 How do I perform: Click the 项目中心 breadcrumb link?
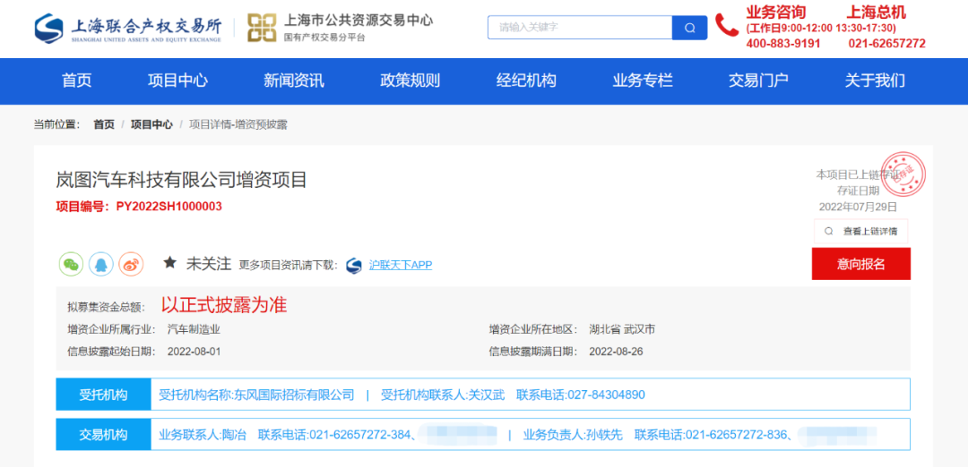[151, 124]
